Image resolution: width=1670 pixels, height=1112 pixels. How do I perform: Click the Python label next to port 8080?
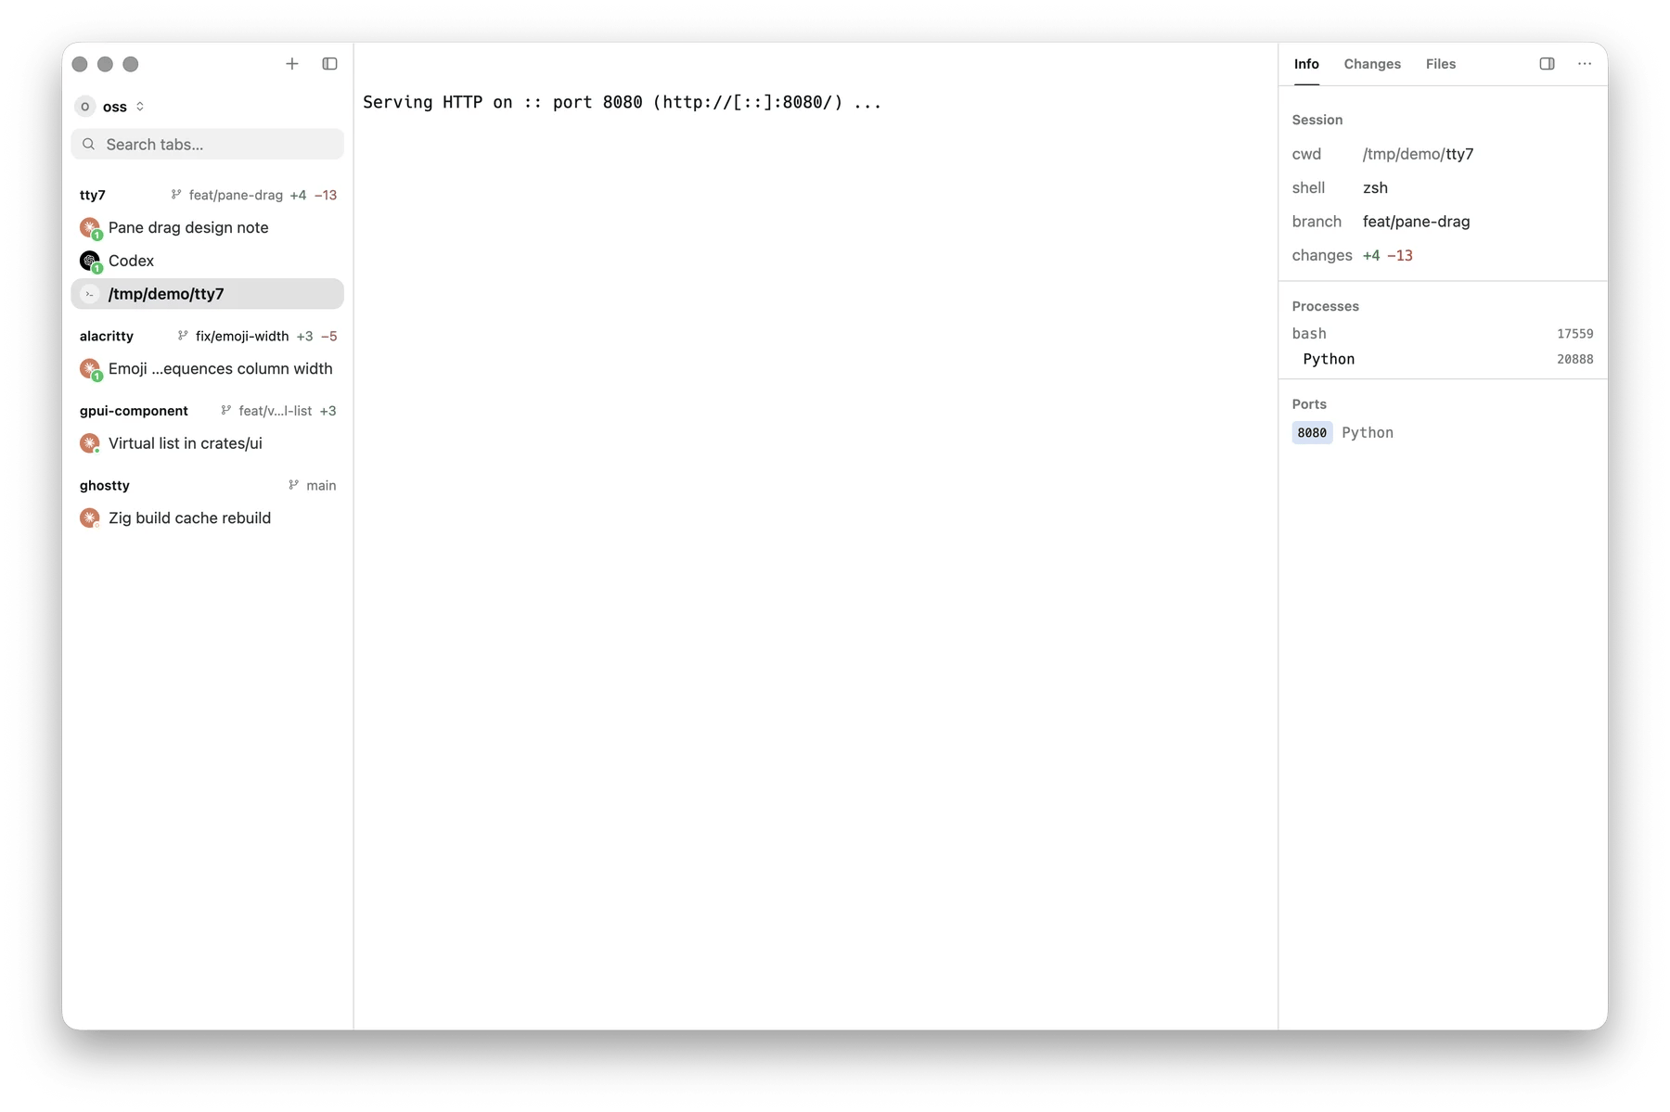(x=1368, y=433)
